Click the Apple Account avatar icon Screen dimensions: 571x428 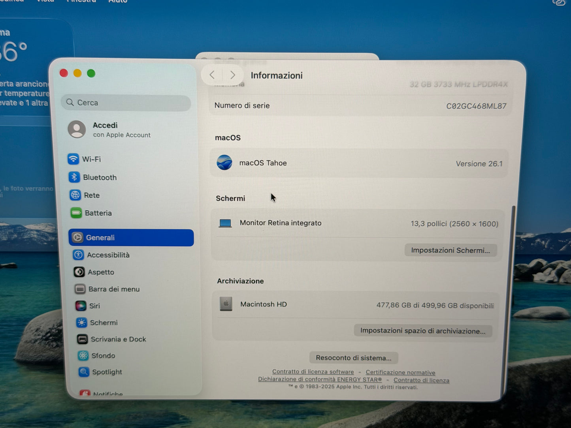[x=77, y=130]
